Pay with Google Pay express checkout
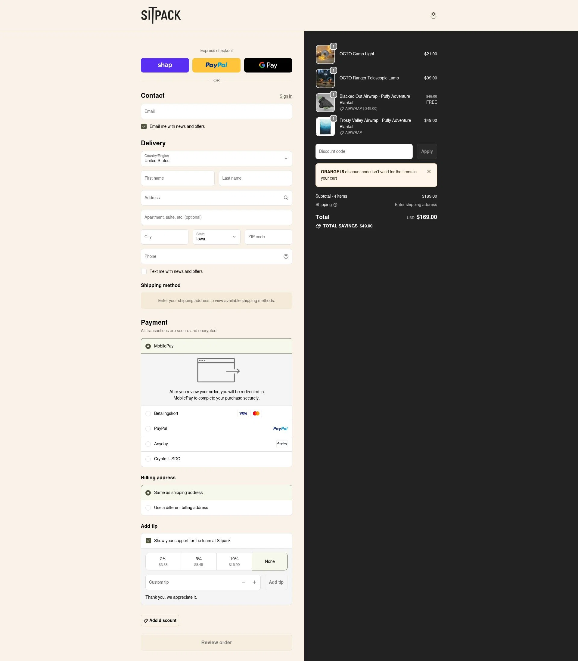The height and width of the screenshot is (661, 578). [268, 65]
